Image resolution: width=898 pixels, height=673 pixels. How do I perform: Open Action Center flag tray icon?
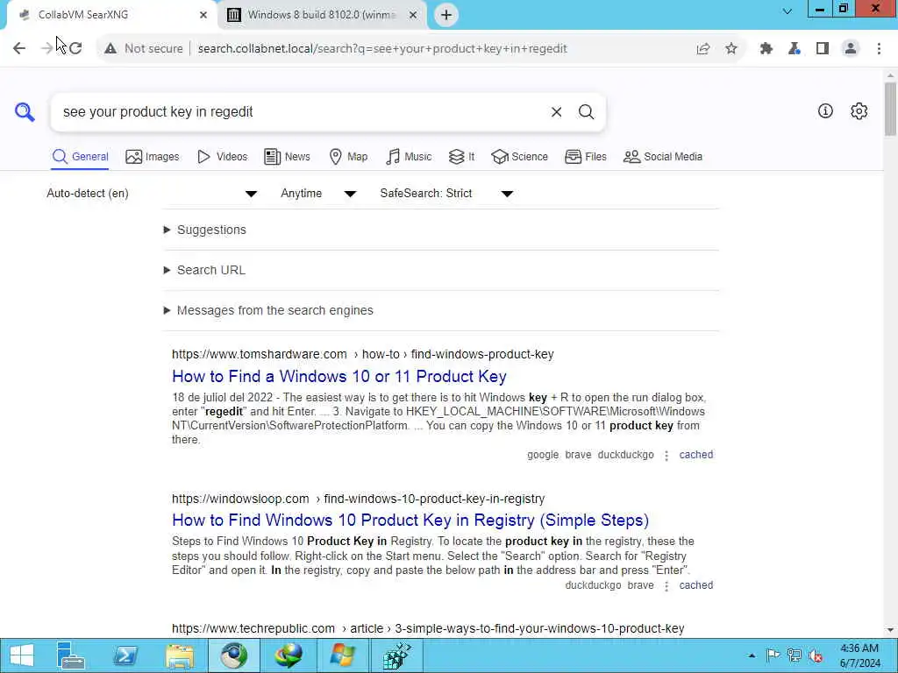point(773,655)
